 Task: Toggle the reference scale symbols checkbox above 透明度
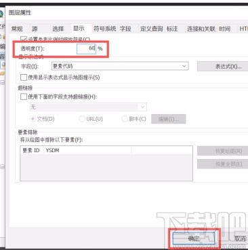[24, 39]
